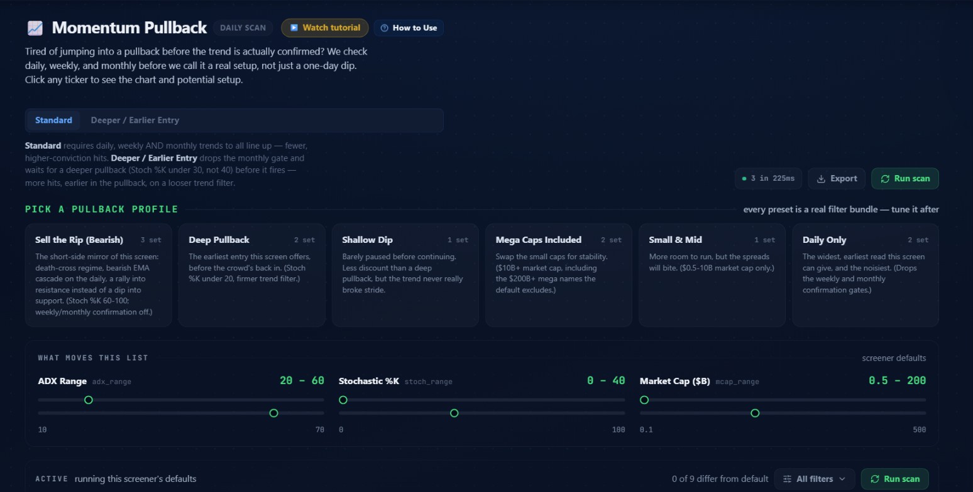The width and height of the screenshot is (973, 492).
Task: Click the '0 - 40' Stochastic value
Action: tap(606, 381)
